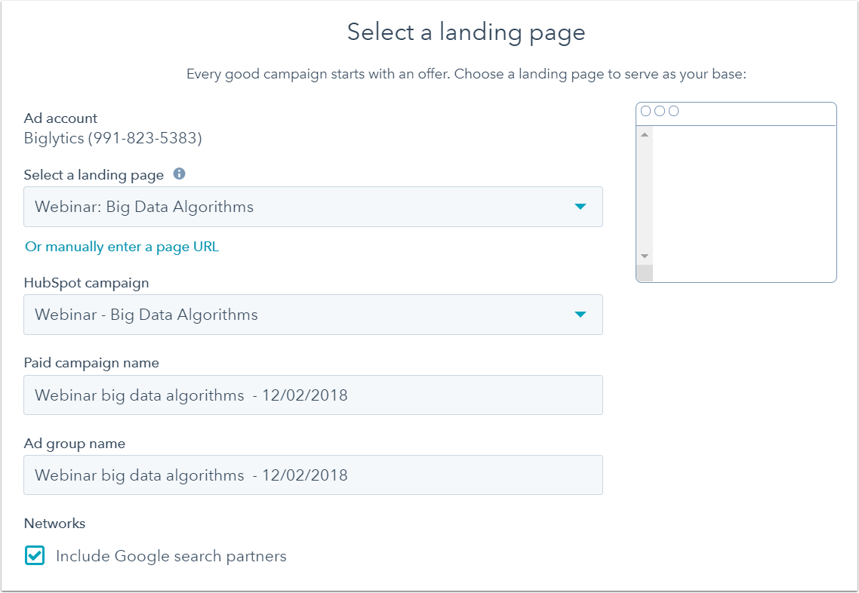Click the first circle in preview window header
The height and width of the screenshot is (593, 859).
tap(646, 111)
